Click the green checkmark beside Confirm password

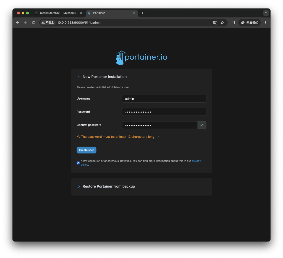(x=202, y=125)
